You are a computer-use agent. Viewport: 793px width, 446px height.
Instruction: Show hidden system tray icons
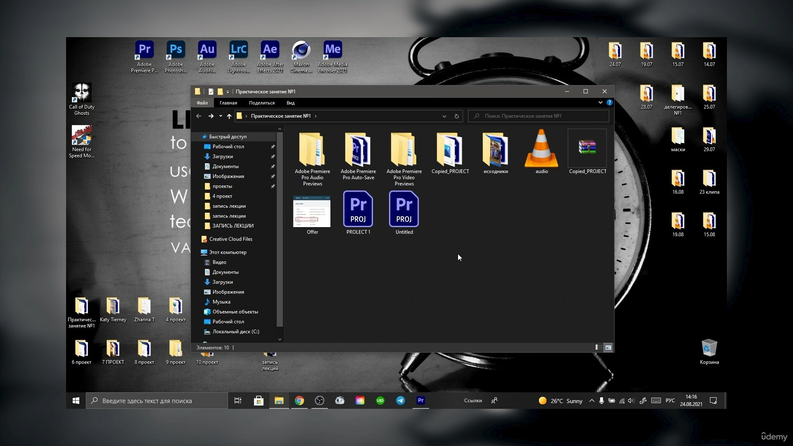click(591, 400)
